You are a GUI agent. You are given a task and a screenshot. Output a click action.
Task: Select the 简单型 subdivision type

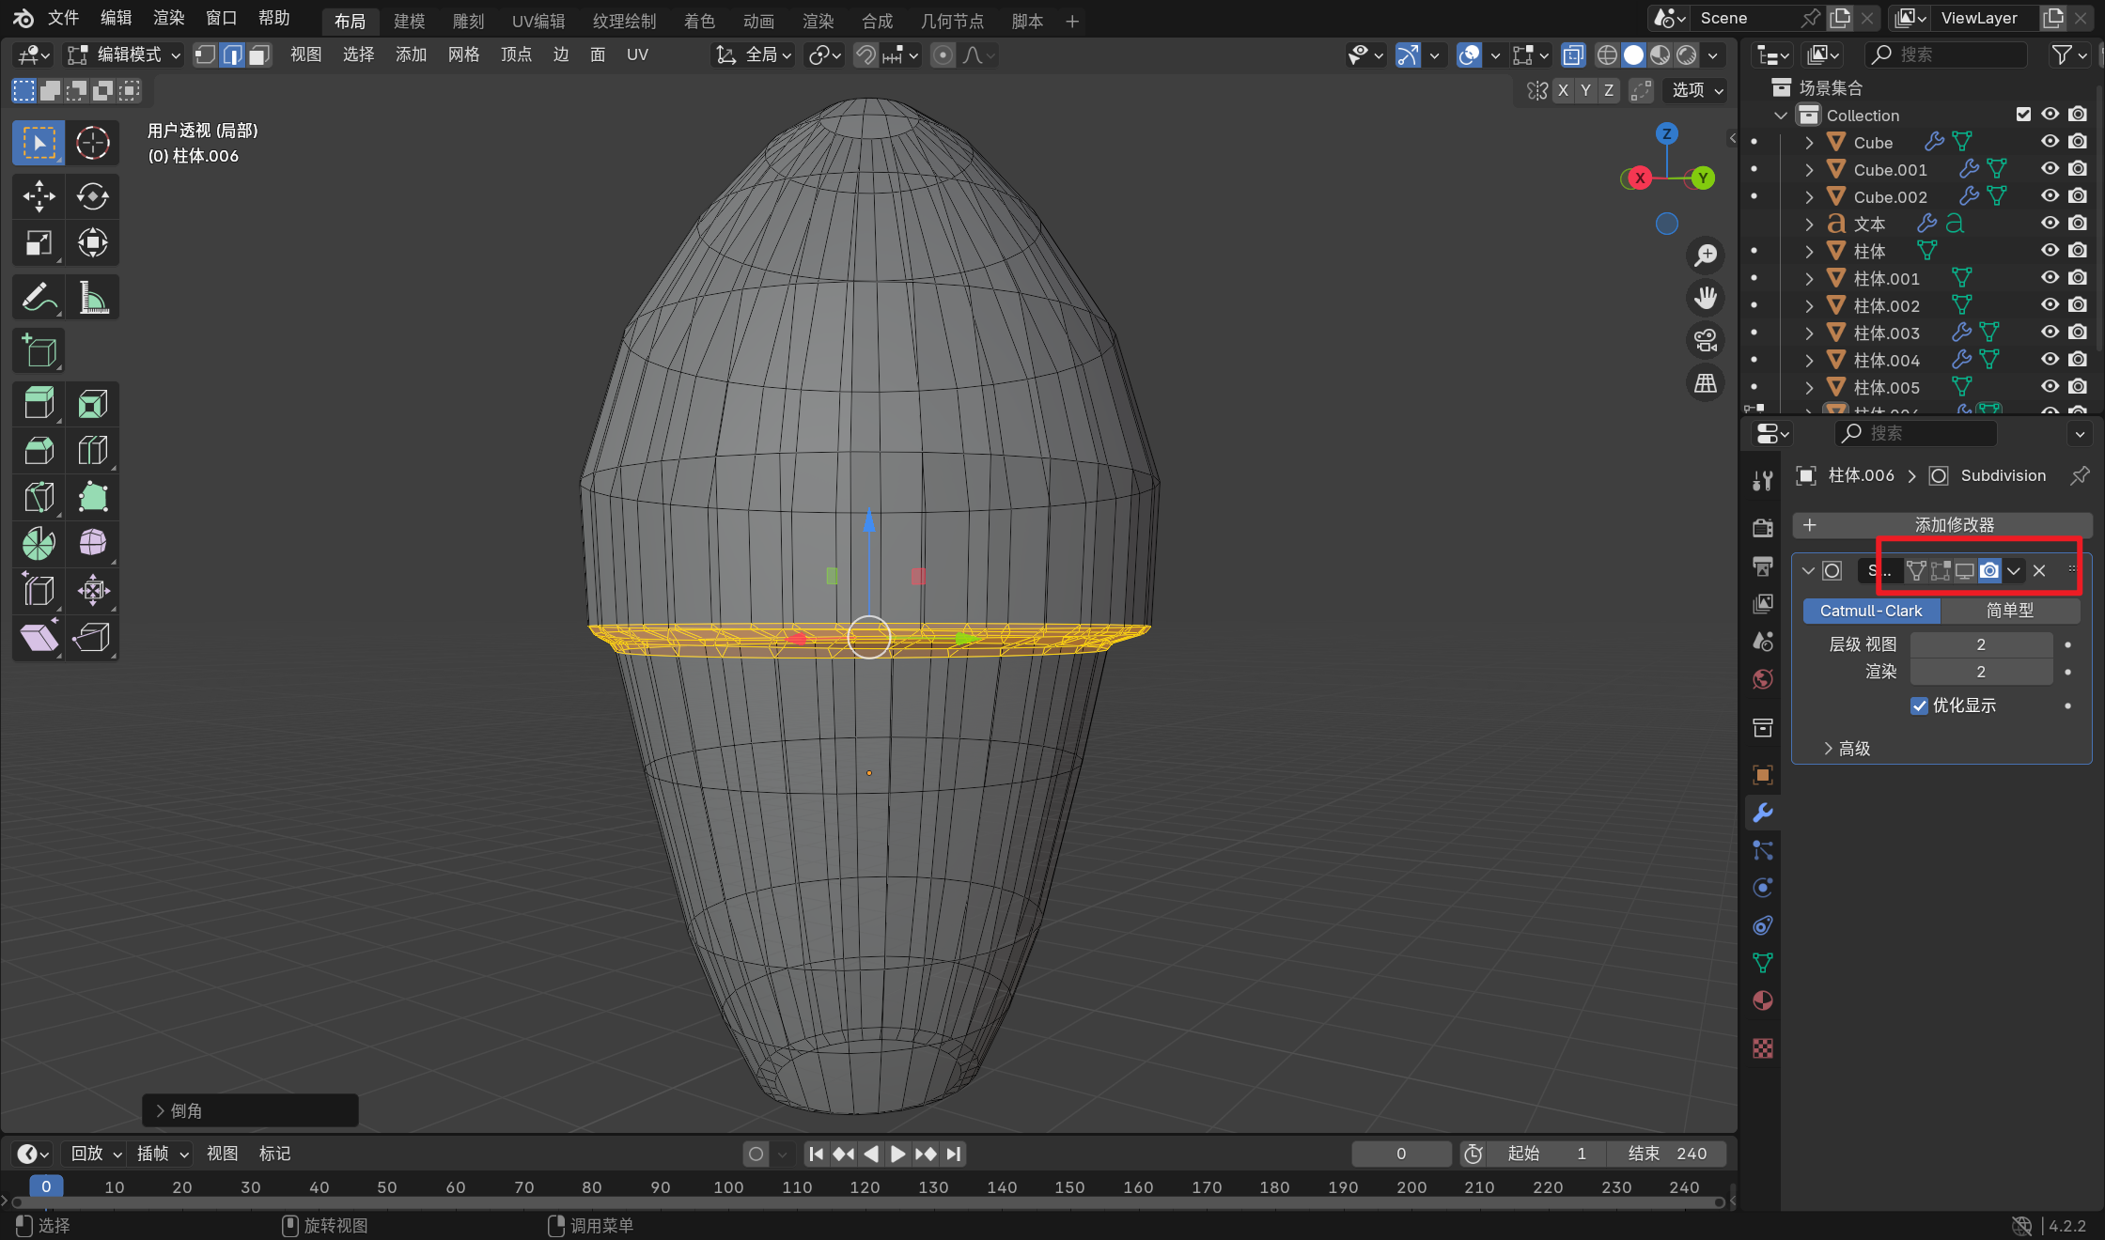point(2009,611)
